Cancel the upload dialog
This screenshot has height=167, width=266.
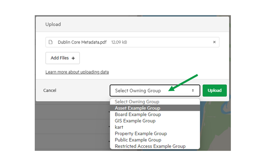(50, 90)
